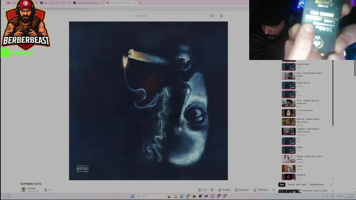Play the track titled 6

click(306, 94)
